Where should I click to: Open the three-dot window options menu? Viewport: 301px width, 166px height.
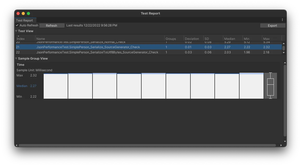pos(282,20)
